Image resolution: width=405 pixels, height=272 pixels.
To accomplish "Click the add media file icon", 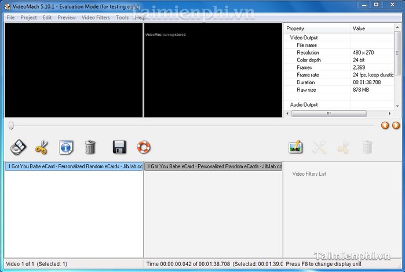I will (19, 147).
